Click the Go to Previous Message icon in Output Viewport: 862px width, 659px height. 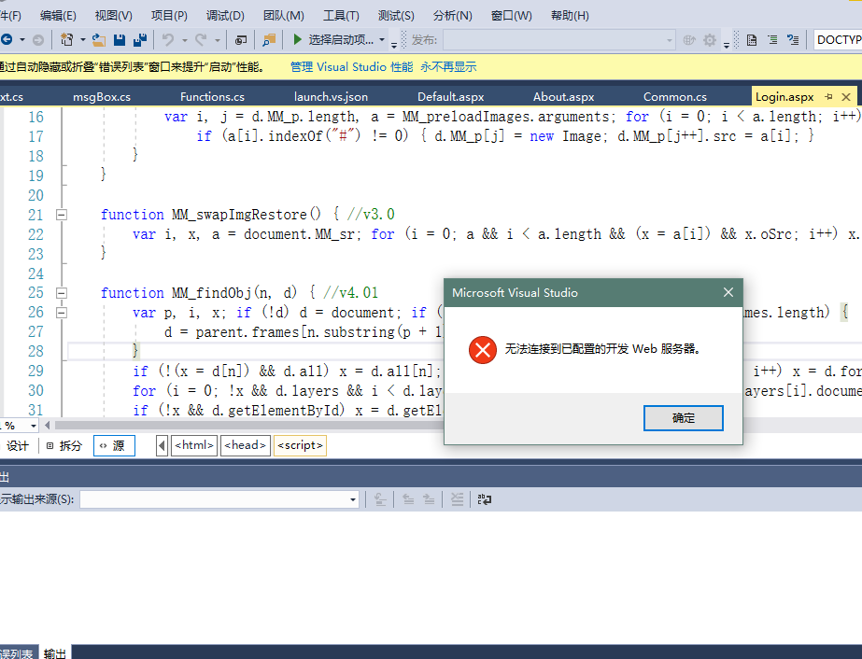coord(408,499)
